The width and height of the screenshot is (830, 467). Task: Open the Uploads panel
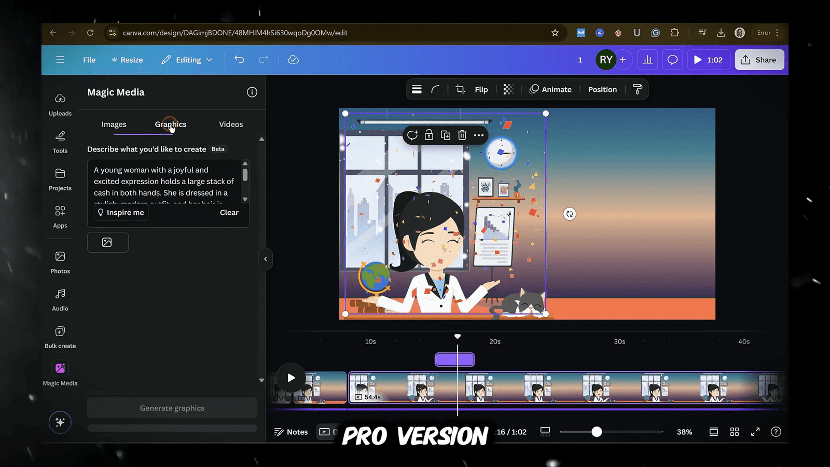click(x=60, y=104)
